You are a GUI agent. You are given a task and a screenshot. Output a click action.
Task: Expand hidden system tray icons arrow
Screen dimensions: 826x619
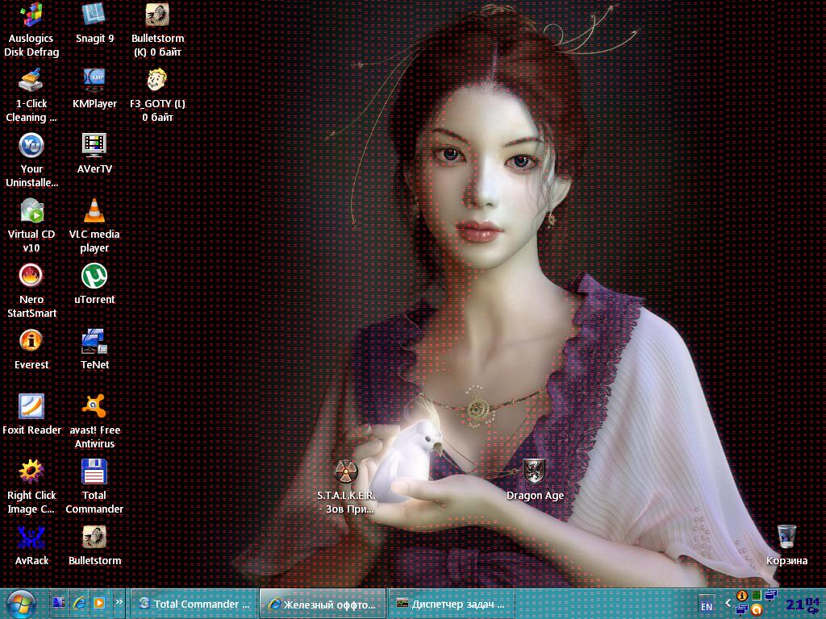(728, 603)
